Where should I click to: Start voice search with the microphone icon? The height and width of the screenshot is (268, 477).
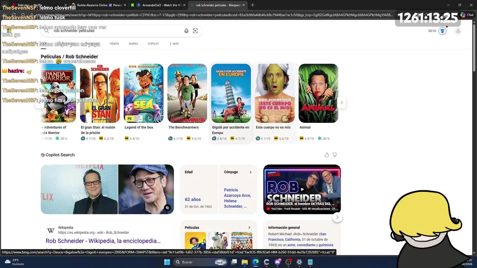click(186, 31)
